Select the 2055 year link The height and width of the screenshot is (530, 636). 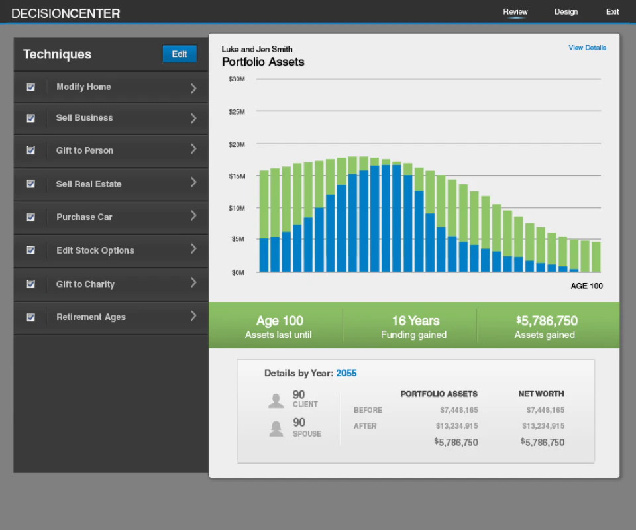click(346, 373)
